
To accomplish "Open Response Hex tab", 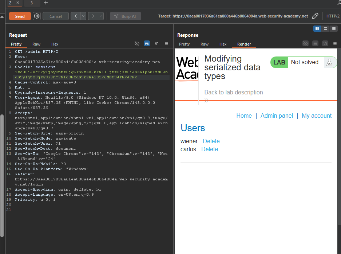I will (x=223, y=44).
